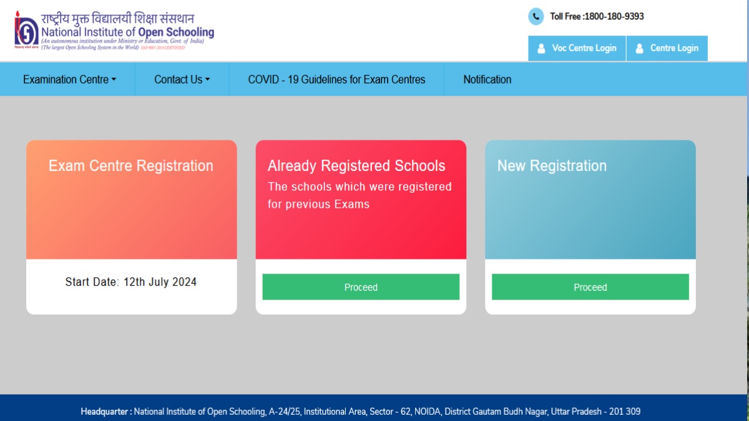The image size is (749, 421).
Task: Click the National Institute of Open Schooling title
Action: pyautogui.click(x=127, y=32)
